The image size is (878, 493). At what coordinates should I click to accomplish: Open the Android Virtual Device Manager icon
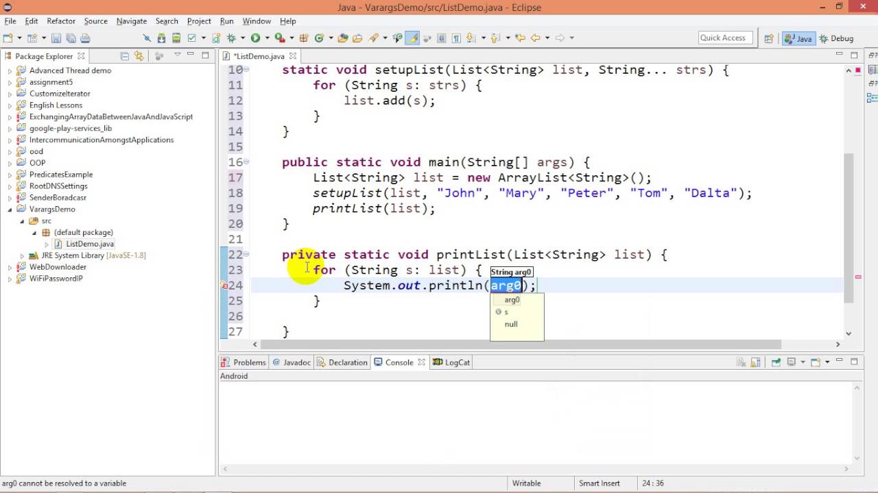(x=176, y=38)
